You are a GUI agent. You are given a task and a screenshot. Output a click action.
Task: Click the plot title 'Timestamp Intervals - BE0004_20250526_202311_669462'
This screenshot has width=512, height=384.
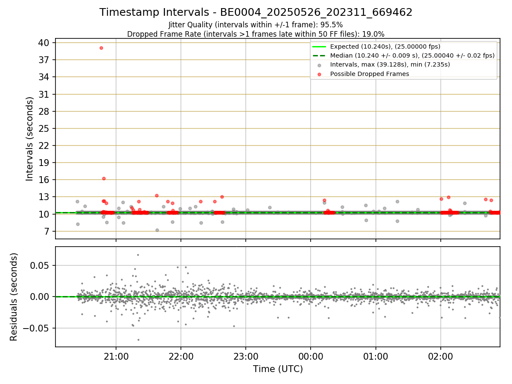pos(256,12)
